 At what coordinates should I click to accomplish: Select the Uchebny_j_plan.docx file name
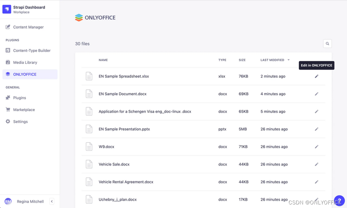[118, 199]
